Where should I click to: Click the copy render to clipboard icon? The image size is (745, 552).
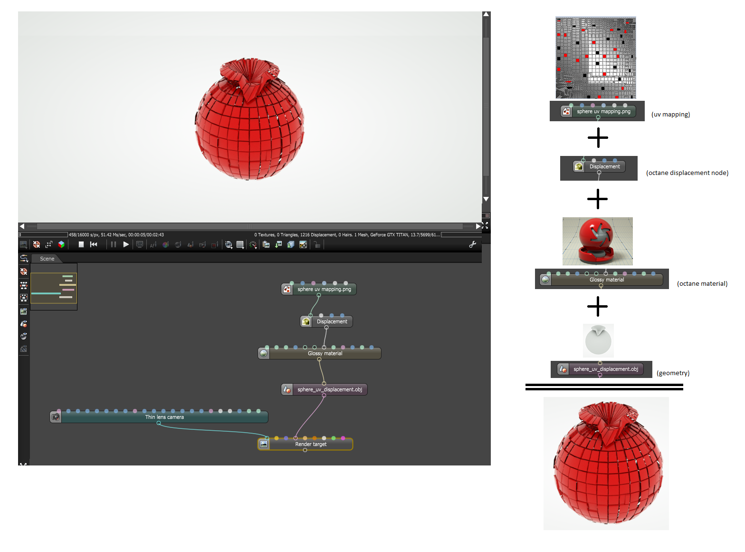(266, 244)
